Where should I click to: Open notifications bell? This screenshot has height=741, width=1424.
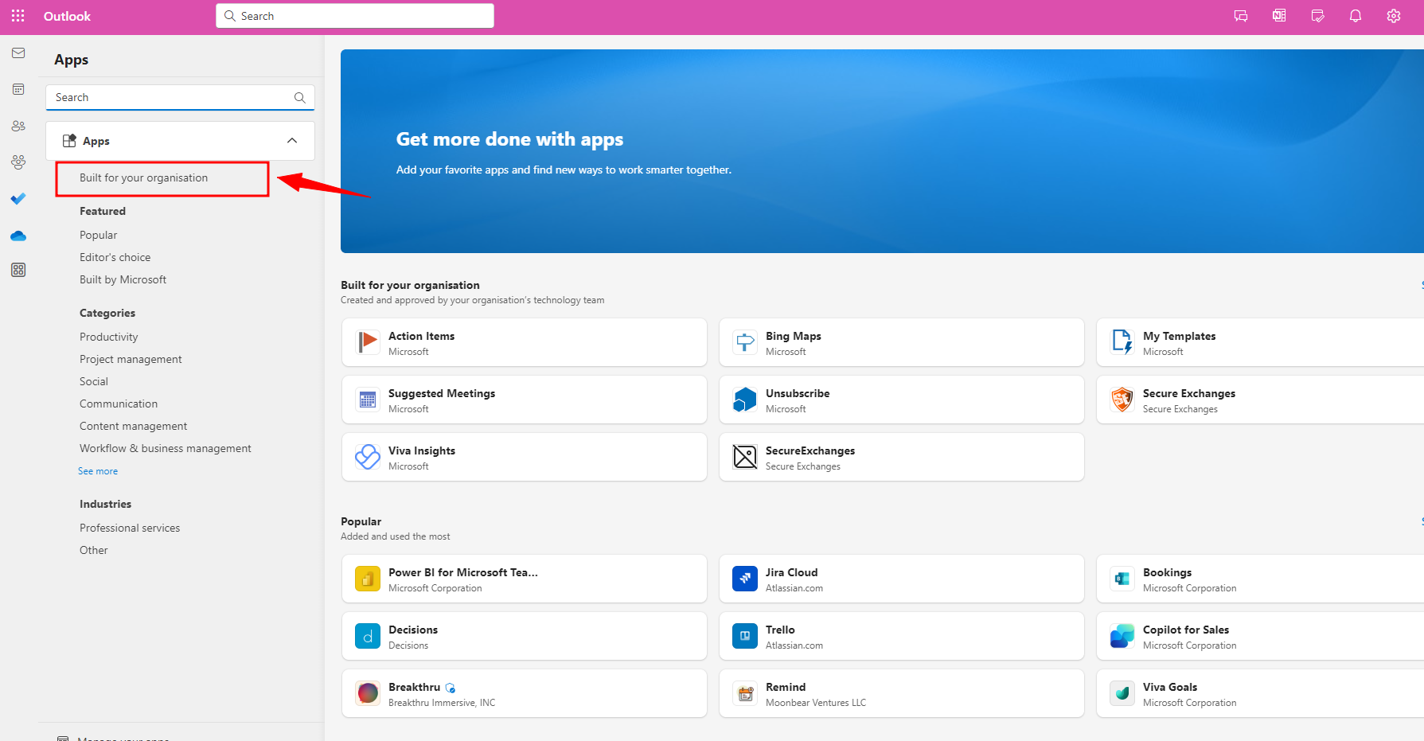1356,16
